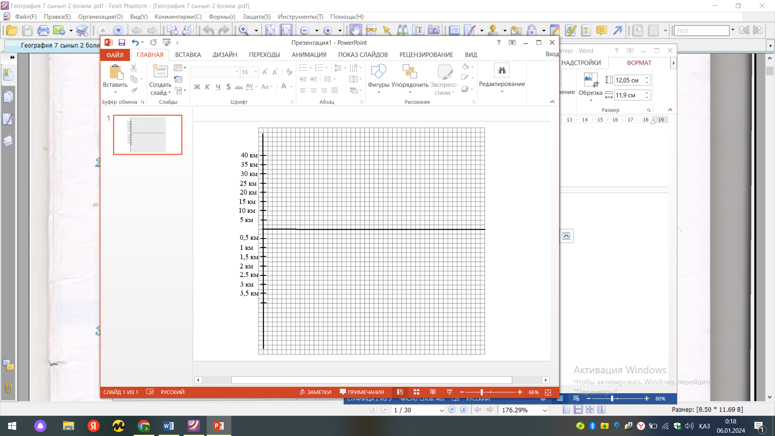The width and height of the screenshot is (775, 436).
Task: Select the Foxit hand tool
Action: tap(355, 30)
